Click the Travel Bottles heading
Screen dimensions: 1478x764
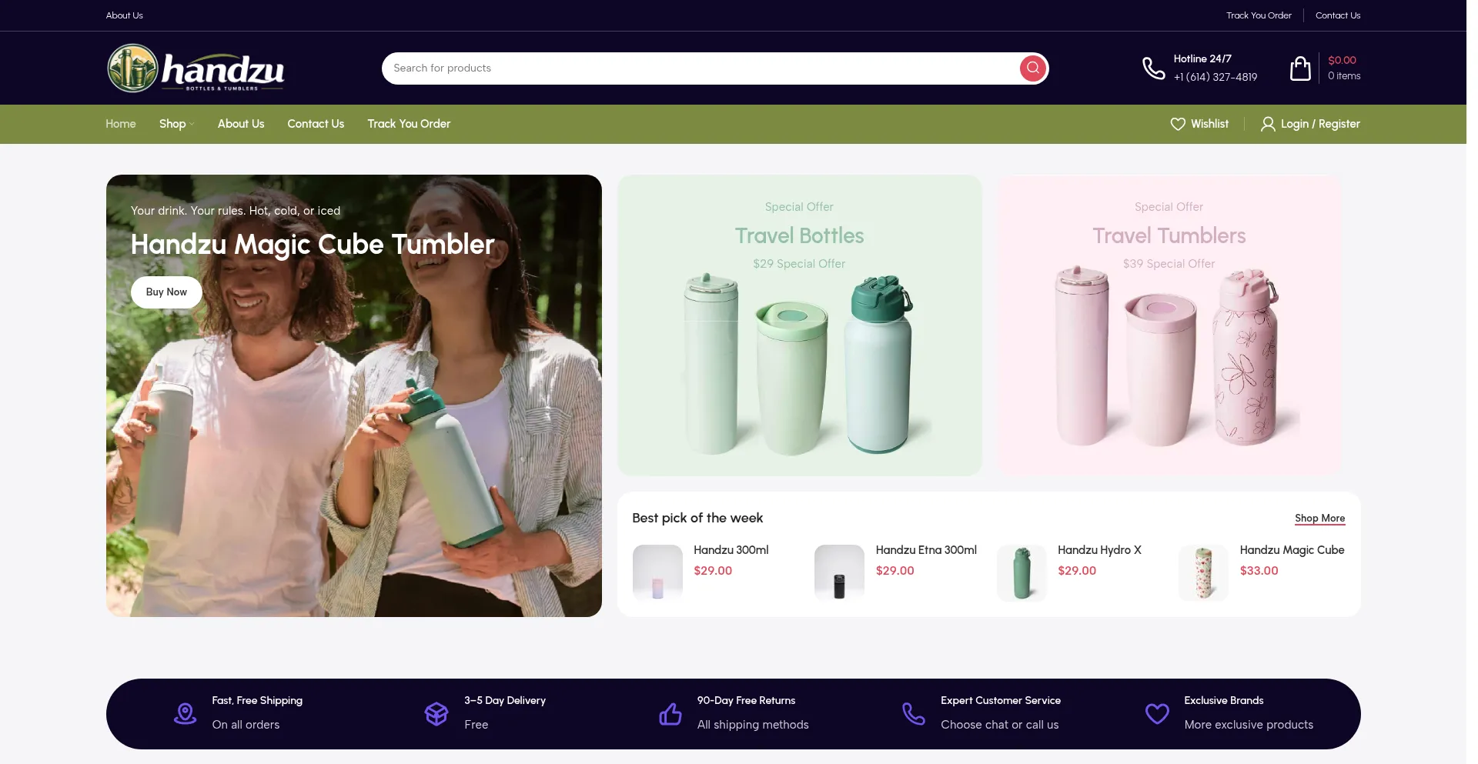point(799,235)
